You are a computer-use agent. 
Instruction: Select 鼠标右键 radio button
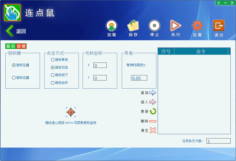point(14,78)
